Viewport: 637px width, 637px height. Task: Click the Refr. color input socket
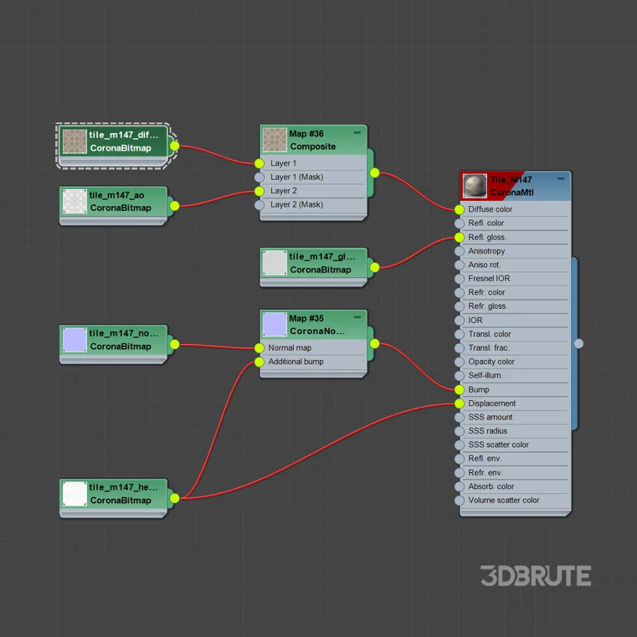click(459, 292)
